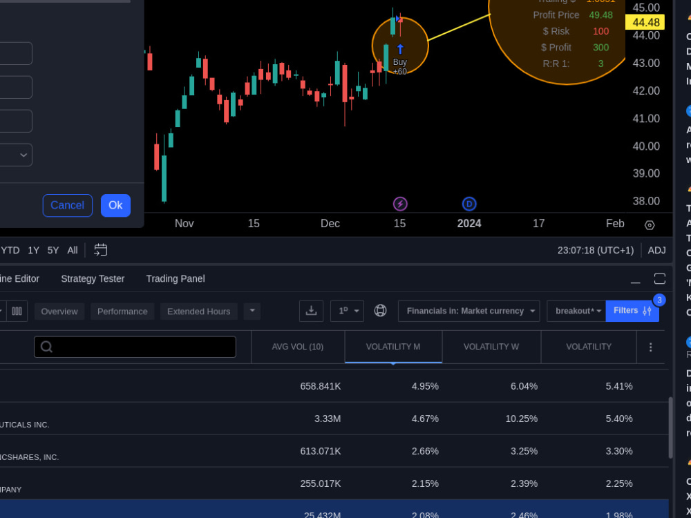Click the $ Risk 100 value
This screenshot has width=691, height=518.
600,32
